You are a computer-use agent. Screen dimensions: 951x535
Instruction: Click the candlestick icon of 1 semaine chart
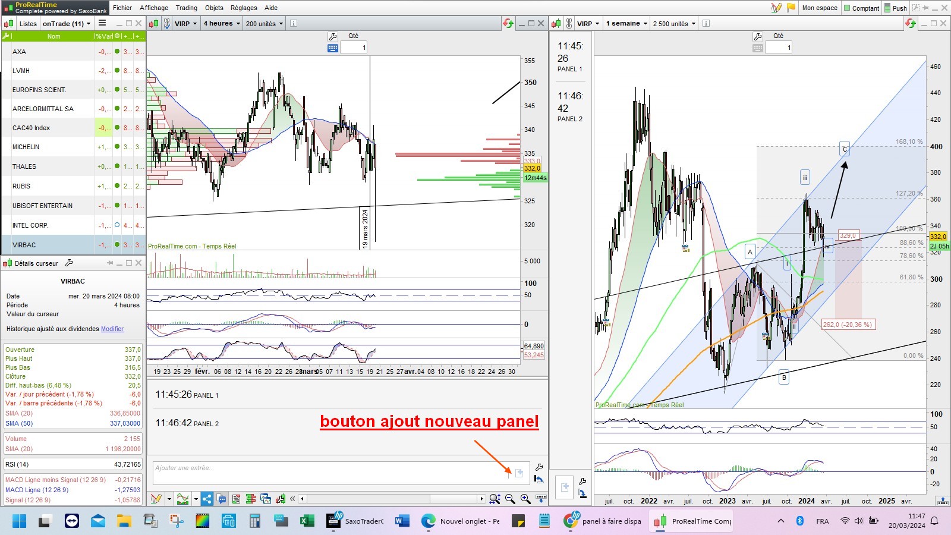pos(556,24)
